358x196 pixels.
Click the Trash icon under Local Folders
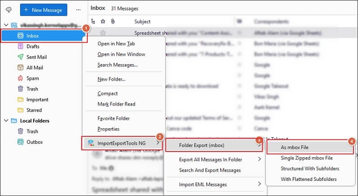(20, 131)
